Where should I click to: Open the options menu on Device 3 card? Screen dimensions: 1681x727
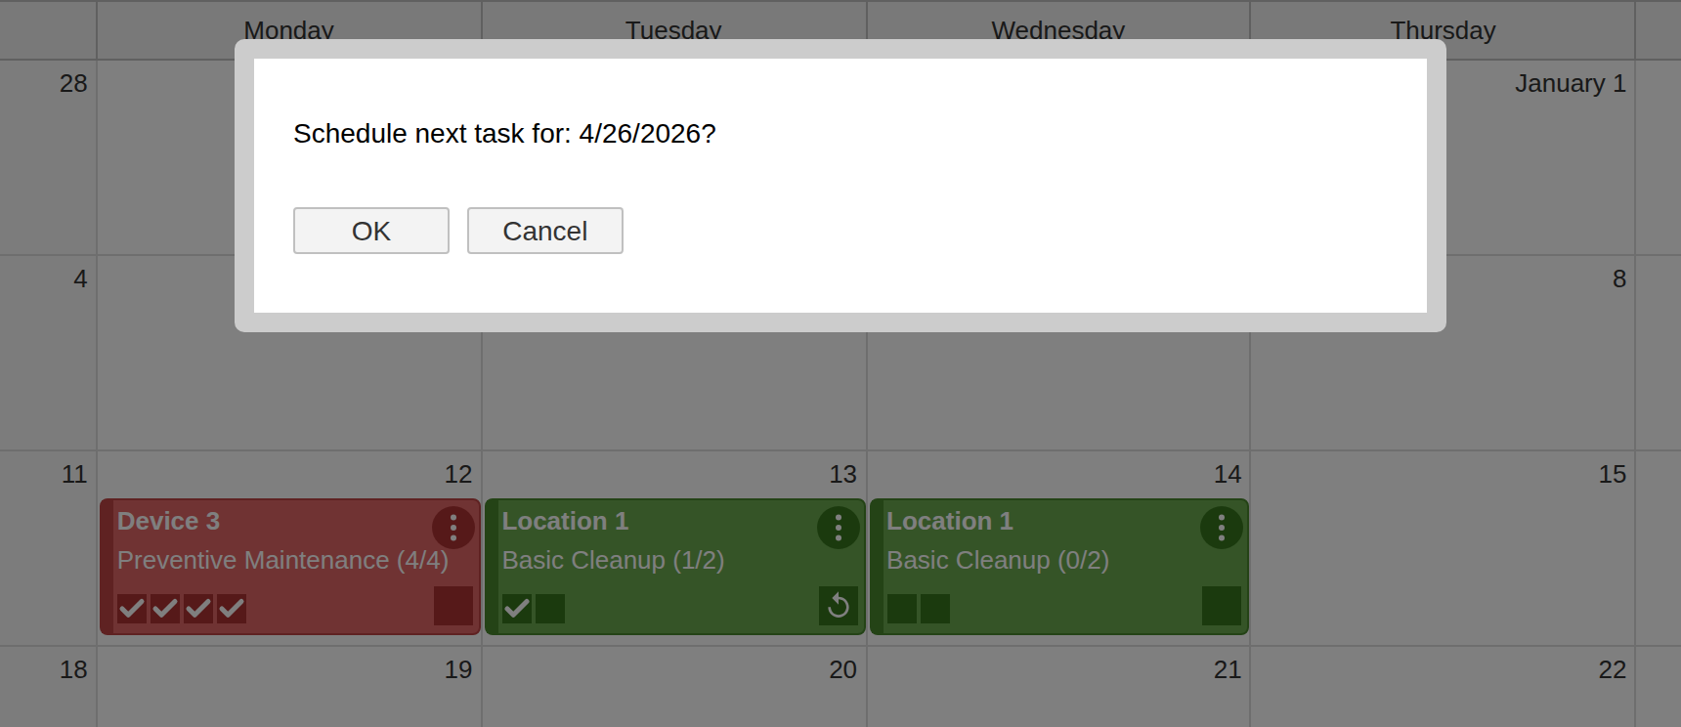click(x=453, y=528)
